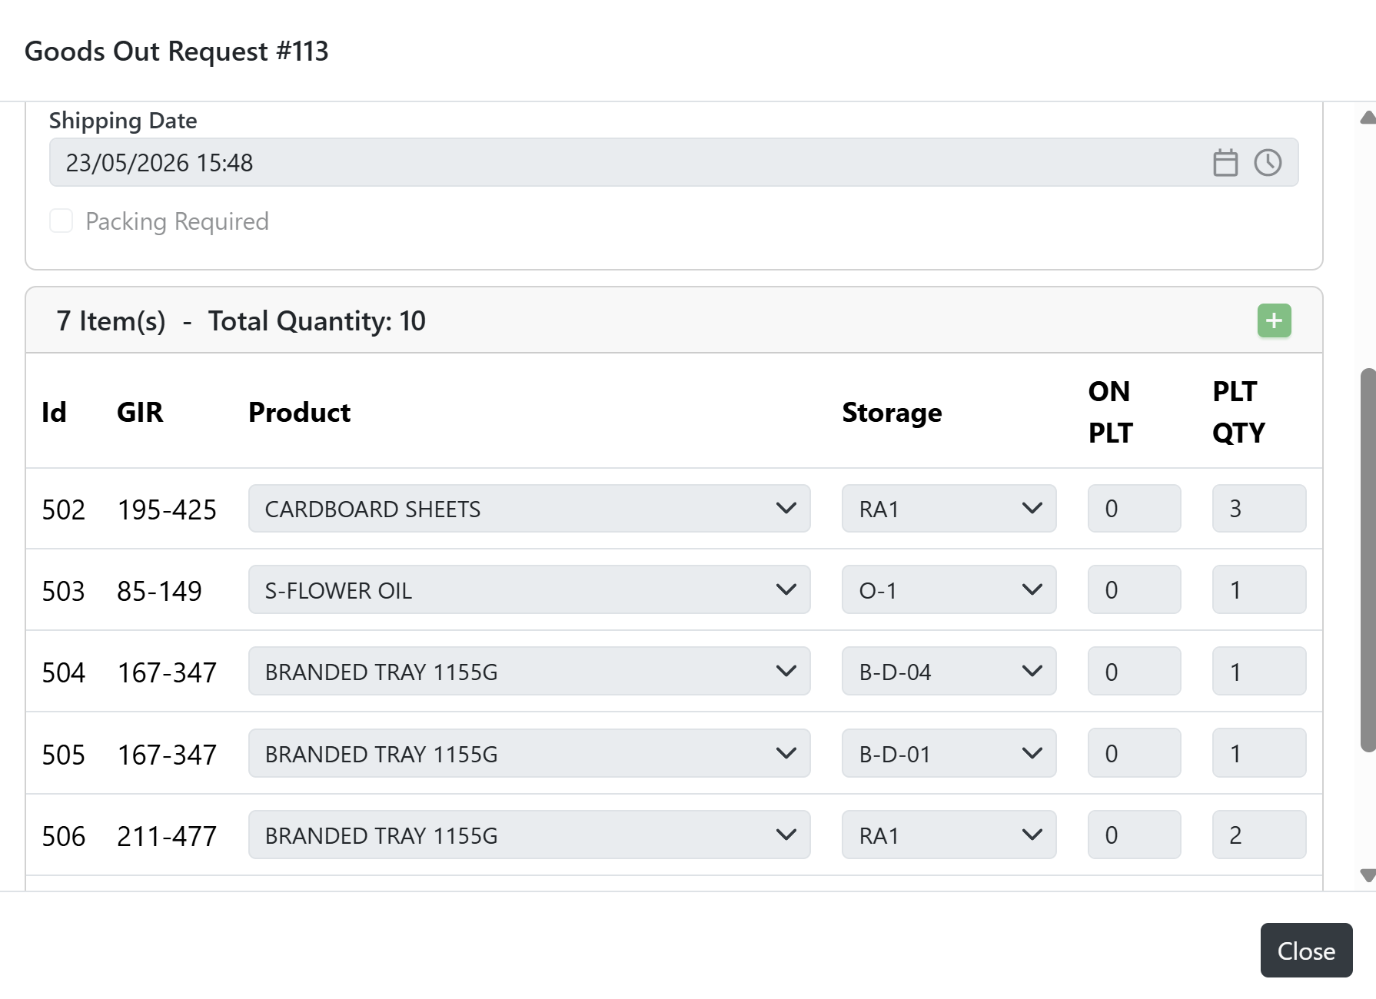Click the Shipping Date input field

click(673, 162)
